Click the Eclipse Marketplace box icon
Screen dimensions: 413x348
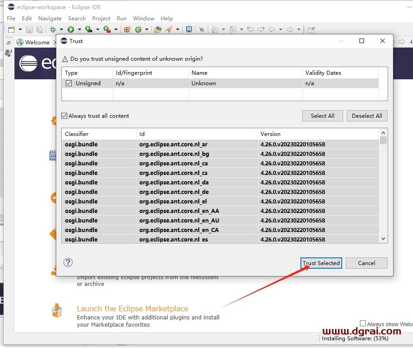[x=57, y=310]
